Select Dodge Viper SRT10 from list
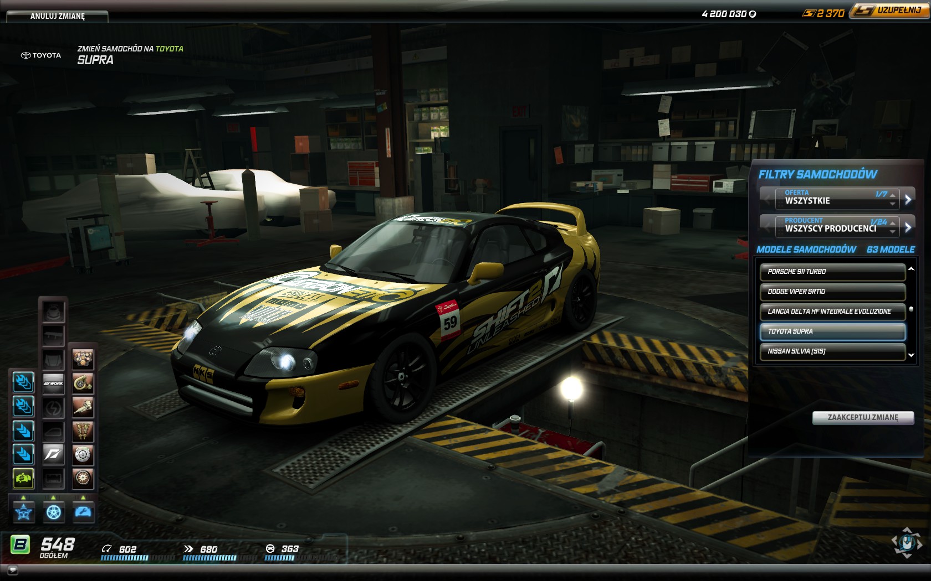931x581 pixels. (x=832, y=292)
